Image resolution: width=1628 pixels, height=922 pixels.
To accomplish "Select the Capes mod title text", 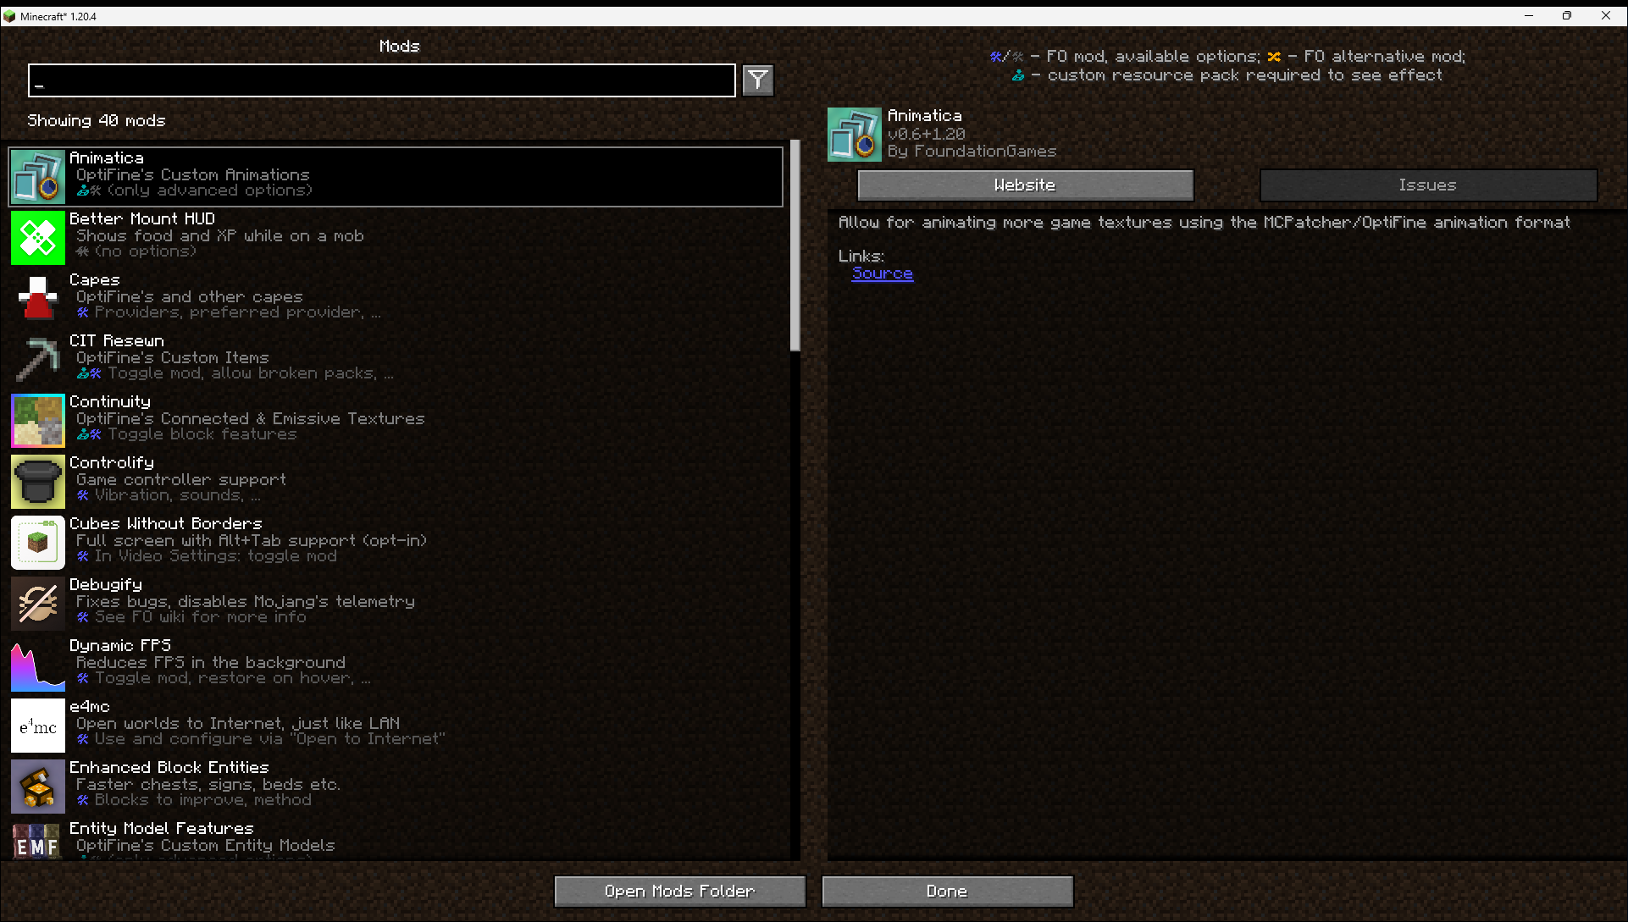I will (95, 280).
